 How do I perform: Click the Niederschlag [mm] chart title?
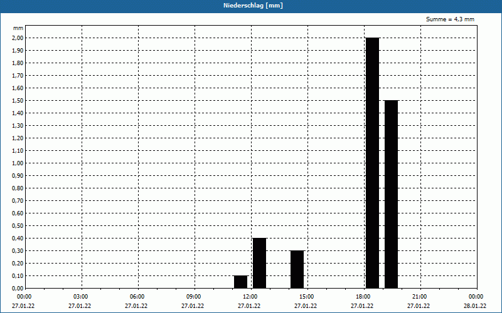point(253,6)
